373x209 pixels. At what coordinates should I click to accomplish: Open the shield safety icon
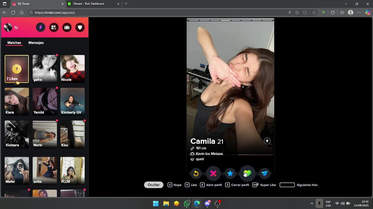click(x=80, y=28)
